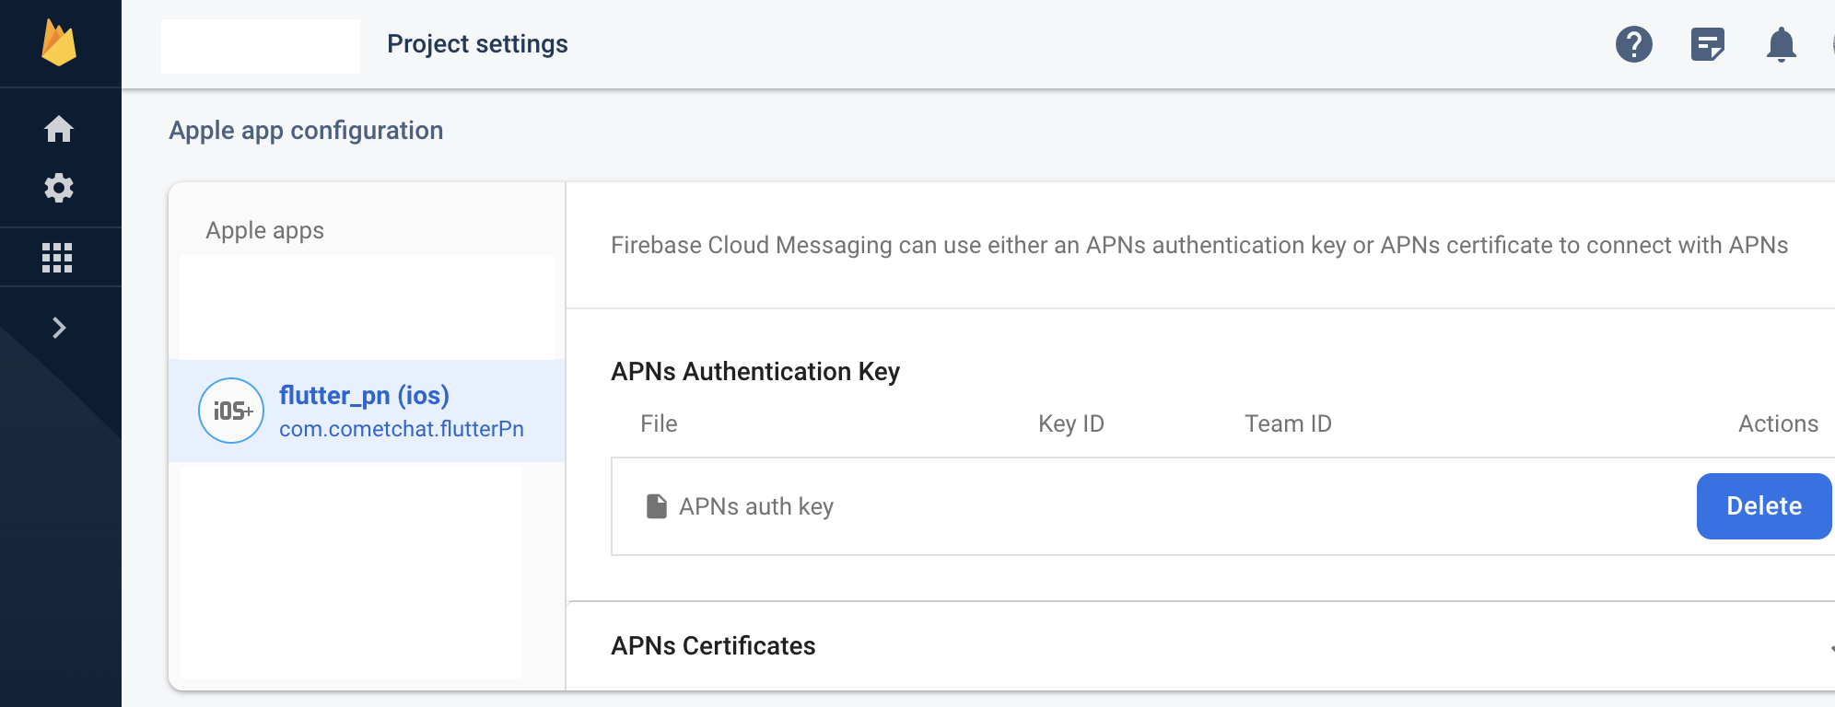Click the iOS+ app platform icon
The height and width of the screenshot is (707, 1835).
[x=231, y=411]
